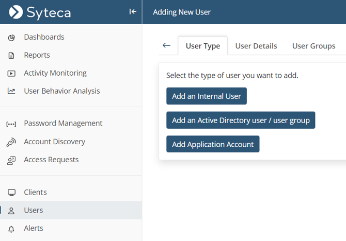Image resolution: width=346 pixels, height=241 pixels.
Task: Add an Active Directory user / user group
Action: [241, 120]
